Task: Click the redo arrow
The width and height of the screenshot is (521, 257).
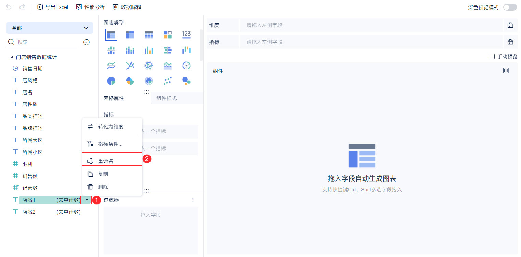Action: point(22,7)
